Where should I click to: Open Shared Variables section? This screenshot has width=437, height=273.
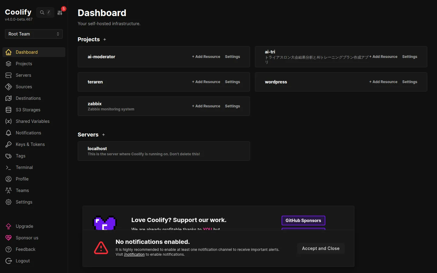(32, 121)
